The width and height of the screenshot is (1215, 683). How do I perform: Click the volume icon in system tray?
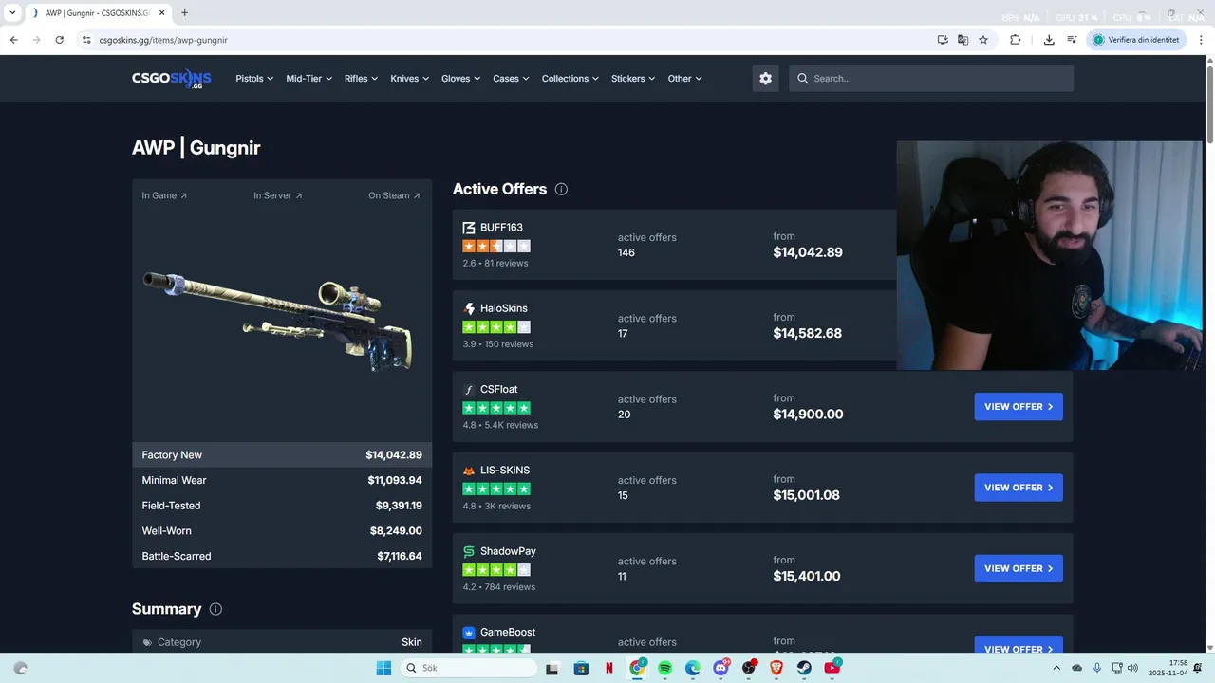pos(1132,668)
